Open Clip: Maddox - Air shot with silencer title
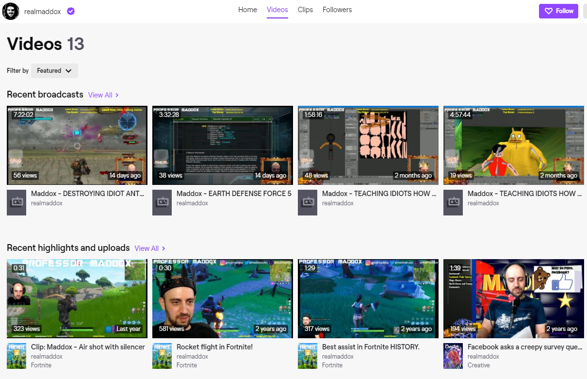This screenshot has height=379, width=587. pos(88,347)
